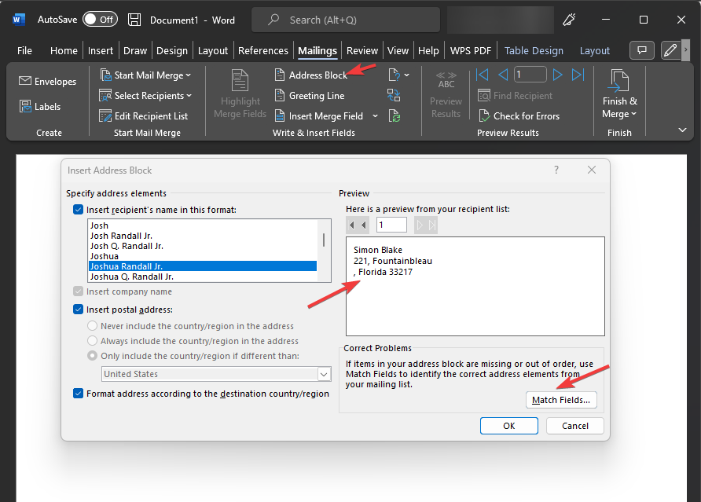Click OK in the dialog

click(x=508, y=426)
